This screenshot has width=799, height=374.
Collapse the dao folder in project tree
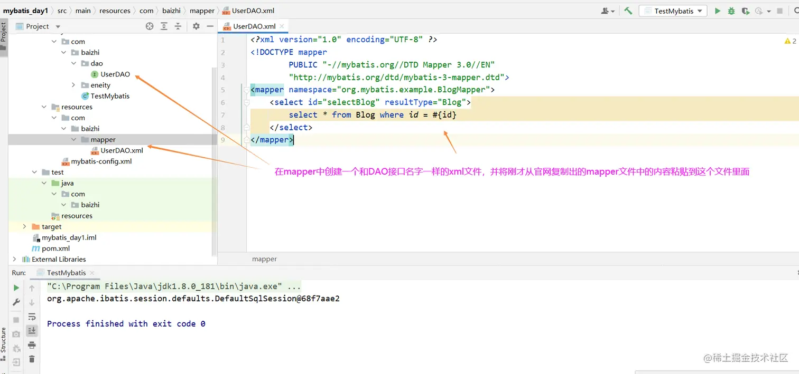pos(74,63)
